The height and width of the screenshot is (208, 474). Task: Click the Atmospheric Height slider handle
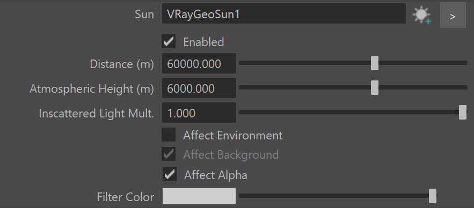375,87
